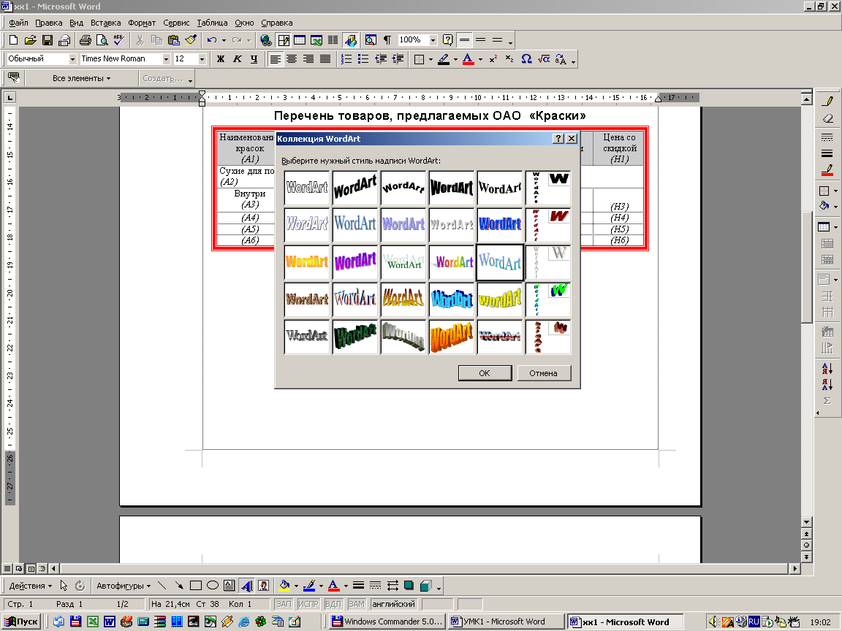Toggle numbered list formatting

(347, 59)
